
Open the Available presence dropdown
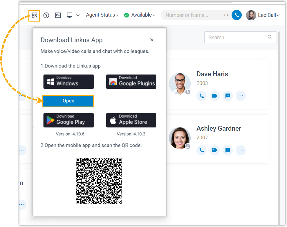(x=140, y=15)
